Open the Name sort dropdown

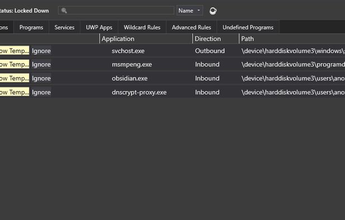point(189,11)
